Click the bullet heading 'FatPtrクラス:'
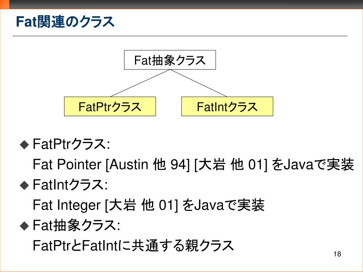 pos(71,144)
